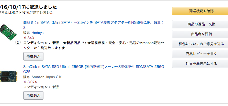The height and width of the screenshot is (106, 228).
Task: Click the ¥ 8,074 price text
Action: coord(30,82)
